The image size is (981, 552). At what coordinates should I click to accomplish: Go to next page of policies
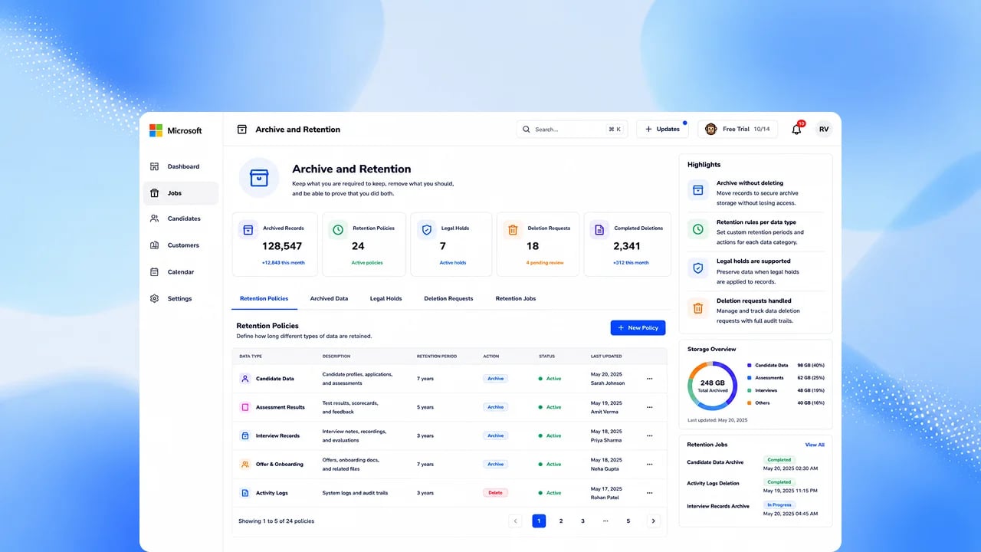654,521
